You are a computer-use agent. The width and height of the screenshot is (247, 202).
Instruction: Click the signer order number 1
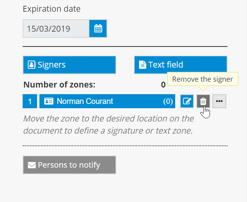point(30,101)
